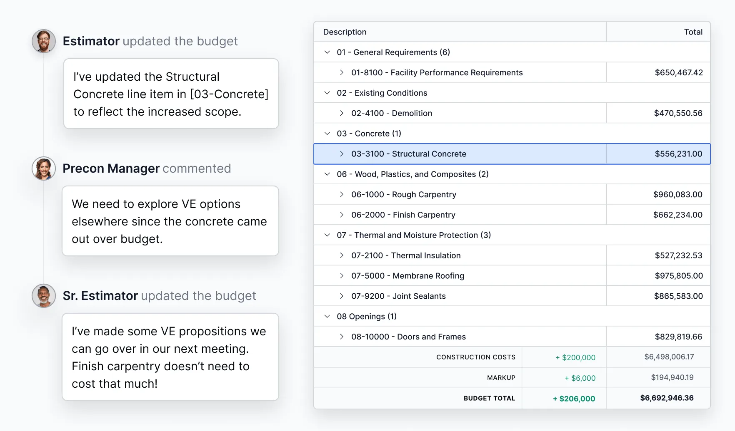
Task: Click the chevron beside 06-1000 Rough Carpentry
Action: 342,194
